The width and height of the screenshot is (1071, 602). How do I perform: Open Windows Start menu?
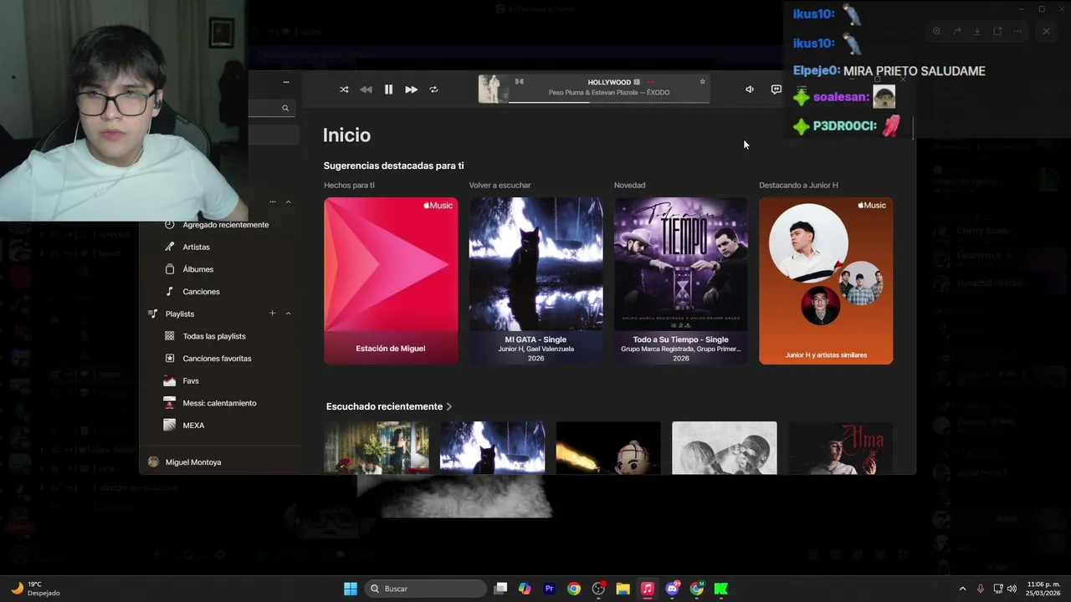click(x=351, y=589)
